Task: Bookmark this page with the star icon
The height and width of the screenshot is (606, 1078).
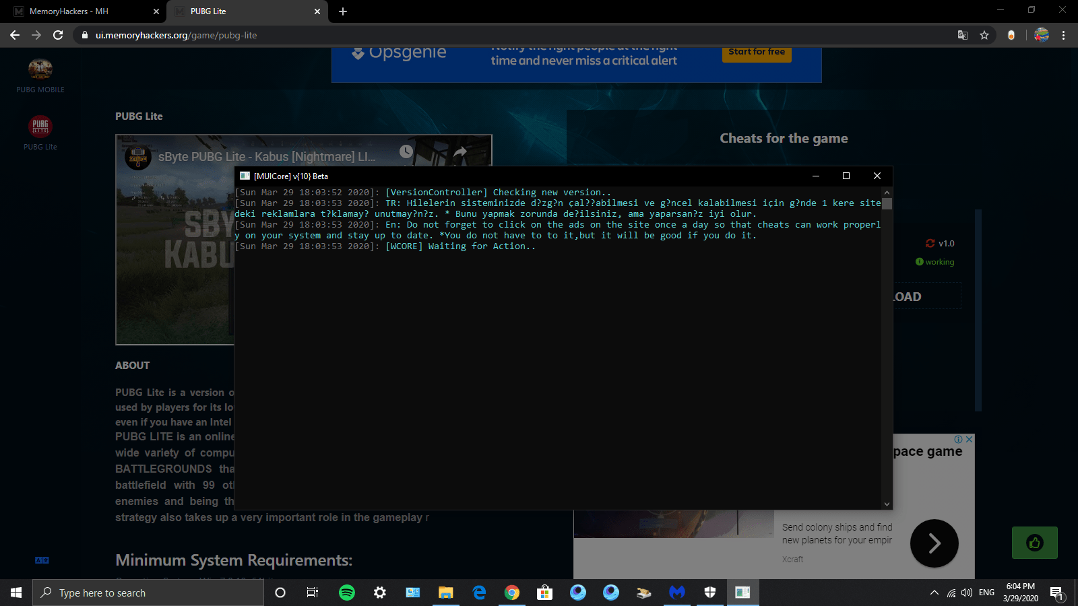Action: click(984, 35)
